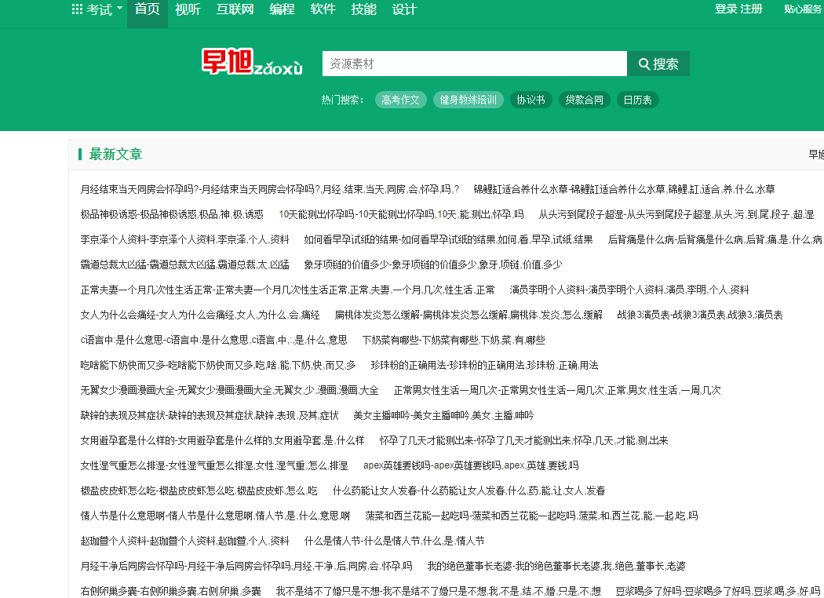The height and width of the screenshot is (598, 824).
Task: Open article 月经干净后同房会怀孕吗
Action: coord(246,567)
